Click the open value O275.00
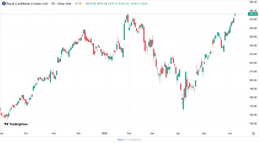This screenshot has width=259, height=143. [x=91, y=3]
